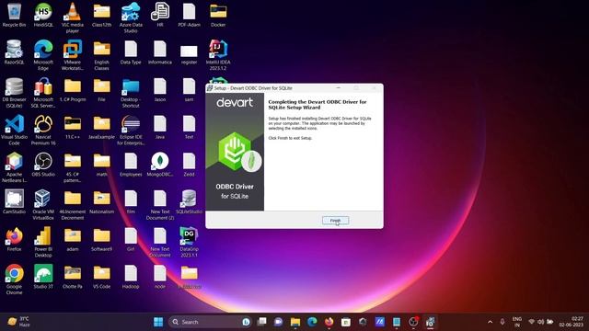Select the DataGrip 2023.1.1 shortcut
Image resolution: width=589 pixels, height=331 pixels.
point(189,242)
